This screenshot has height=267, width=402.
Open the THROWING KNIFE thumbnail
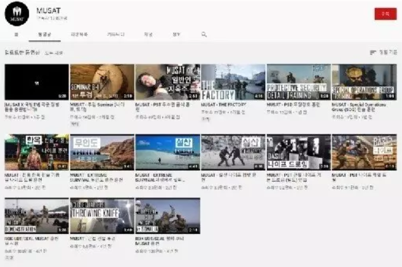[x=102, y=216]
